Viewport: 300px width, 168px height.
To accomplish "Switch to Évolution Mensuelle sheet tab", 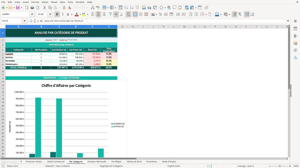I will coord(97,162).
